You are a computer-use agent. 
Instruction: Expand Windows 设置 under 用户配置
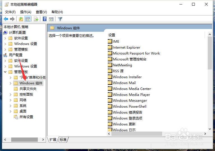coord(5,66)
